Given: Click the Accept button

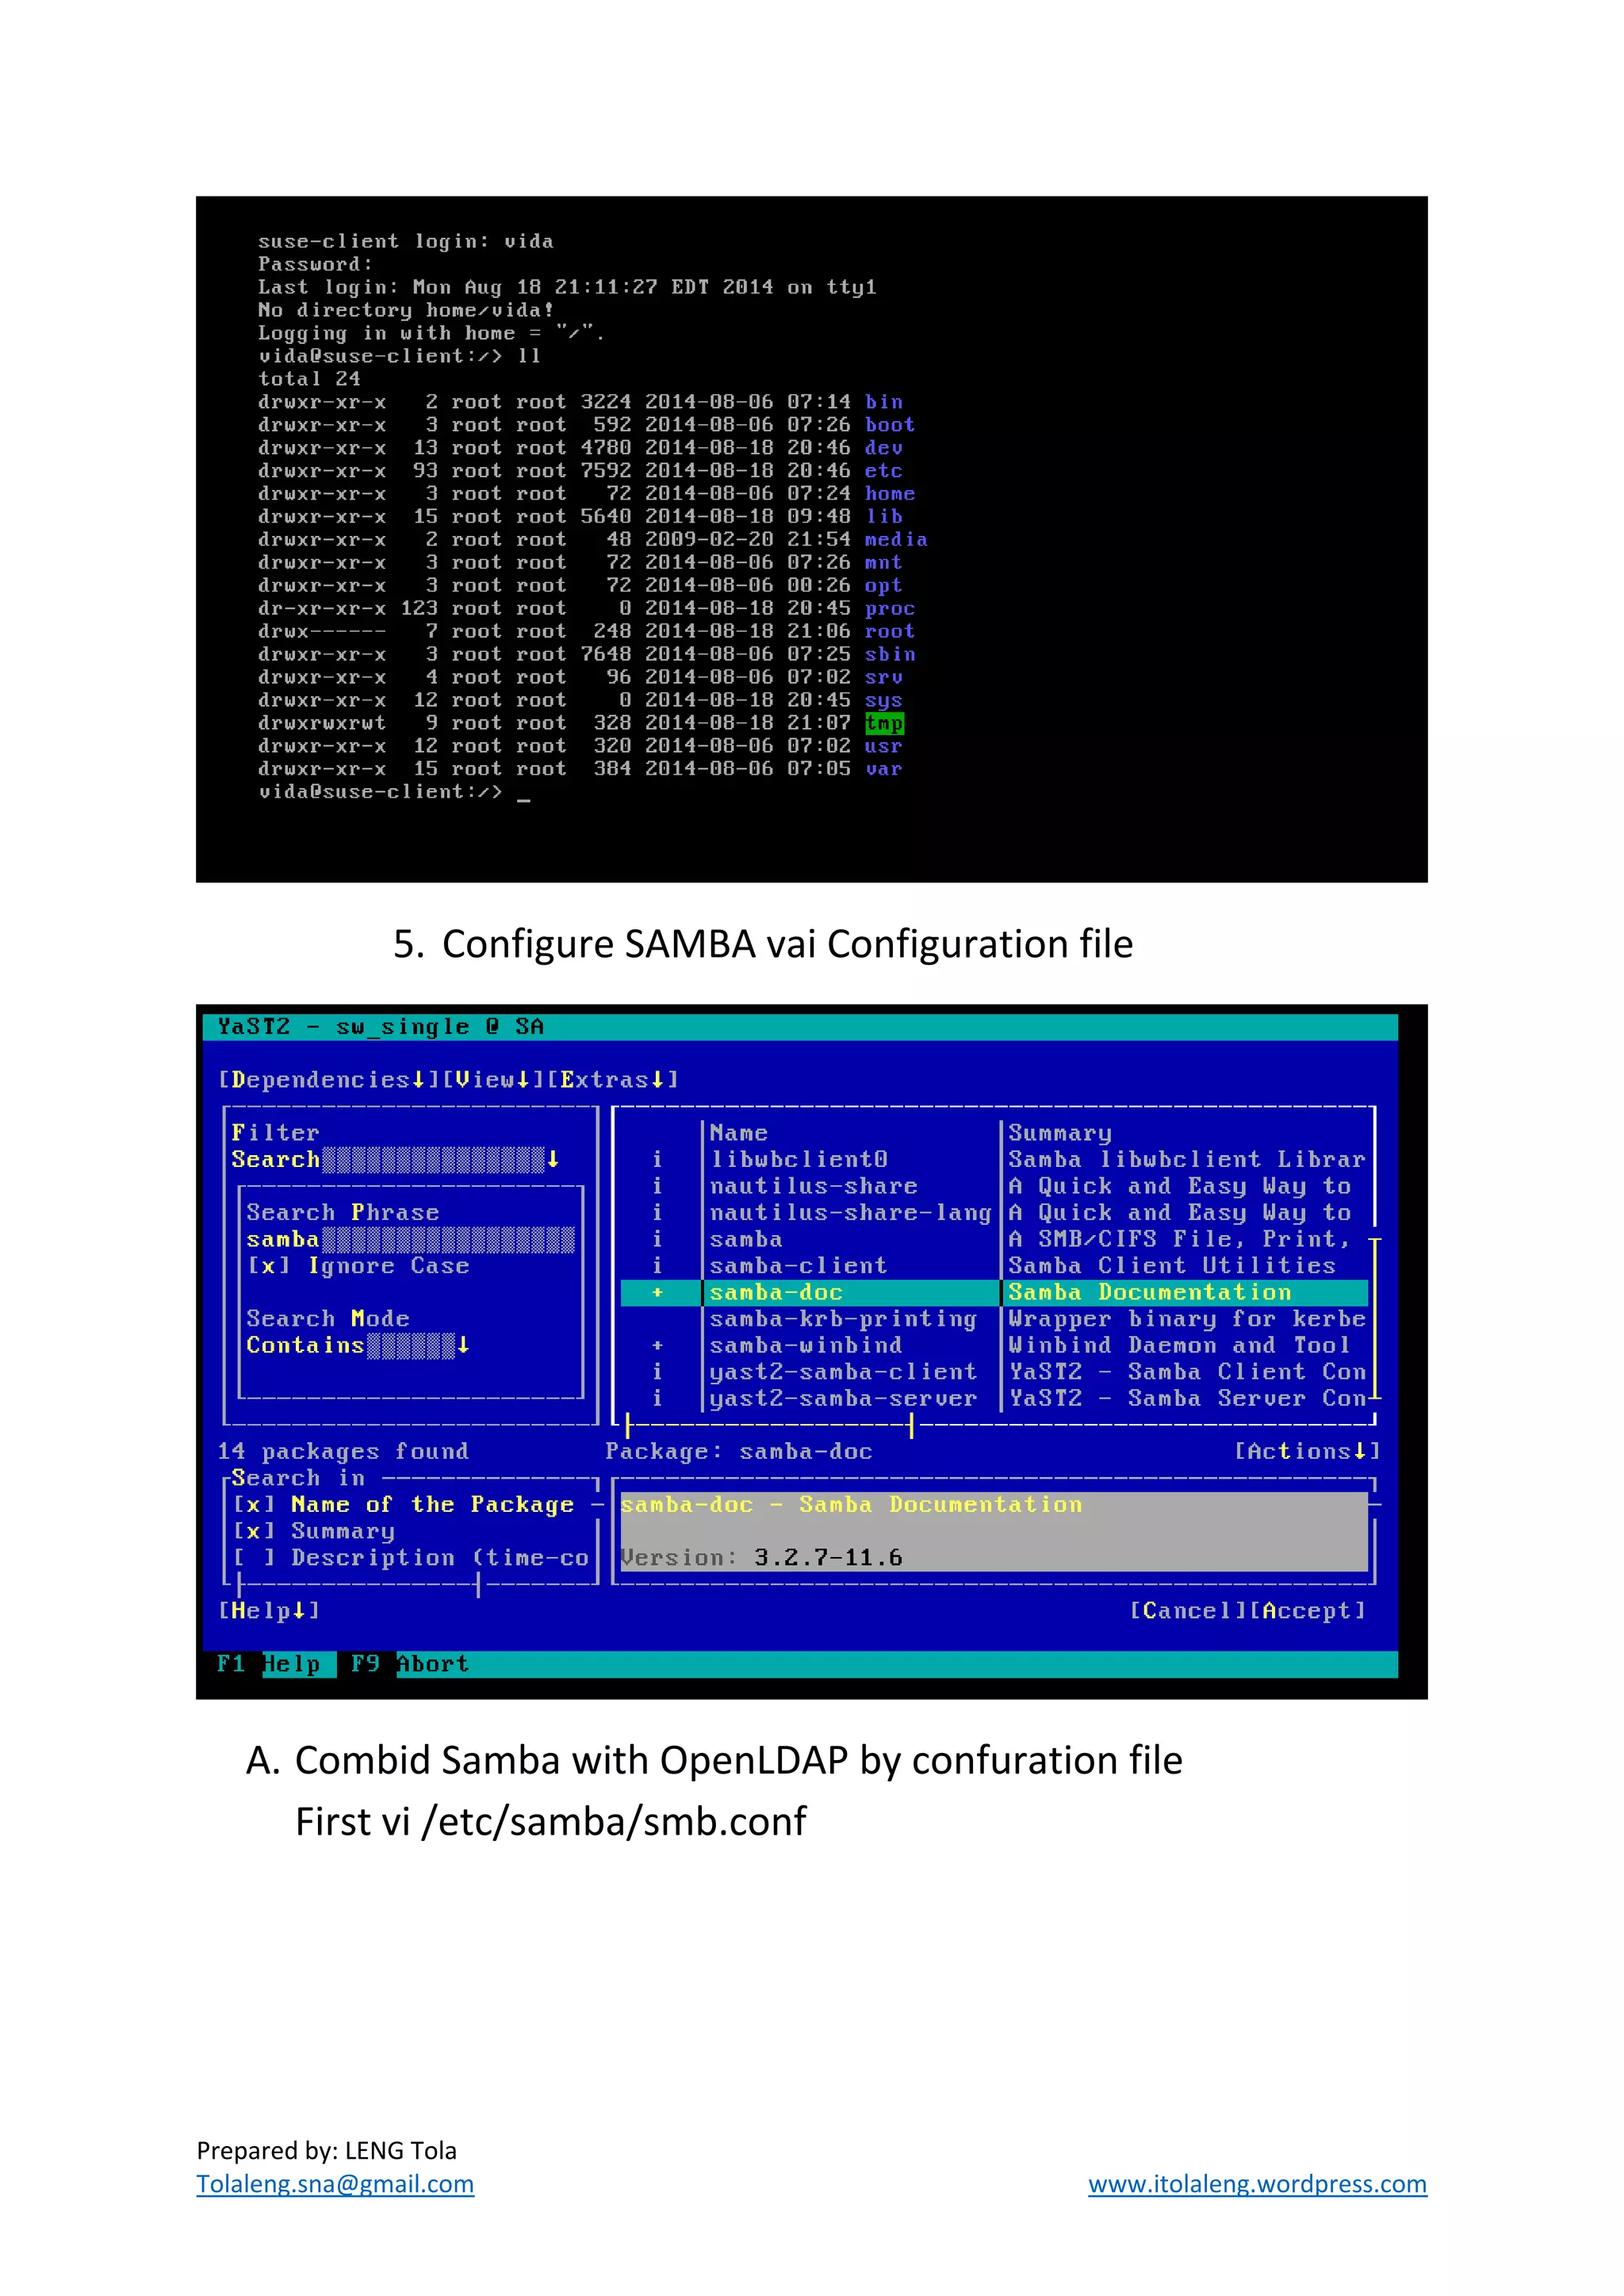Looking at the screenshot, I should click(1308, 1611).
